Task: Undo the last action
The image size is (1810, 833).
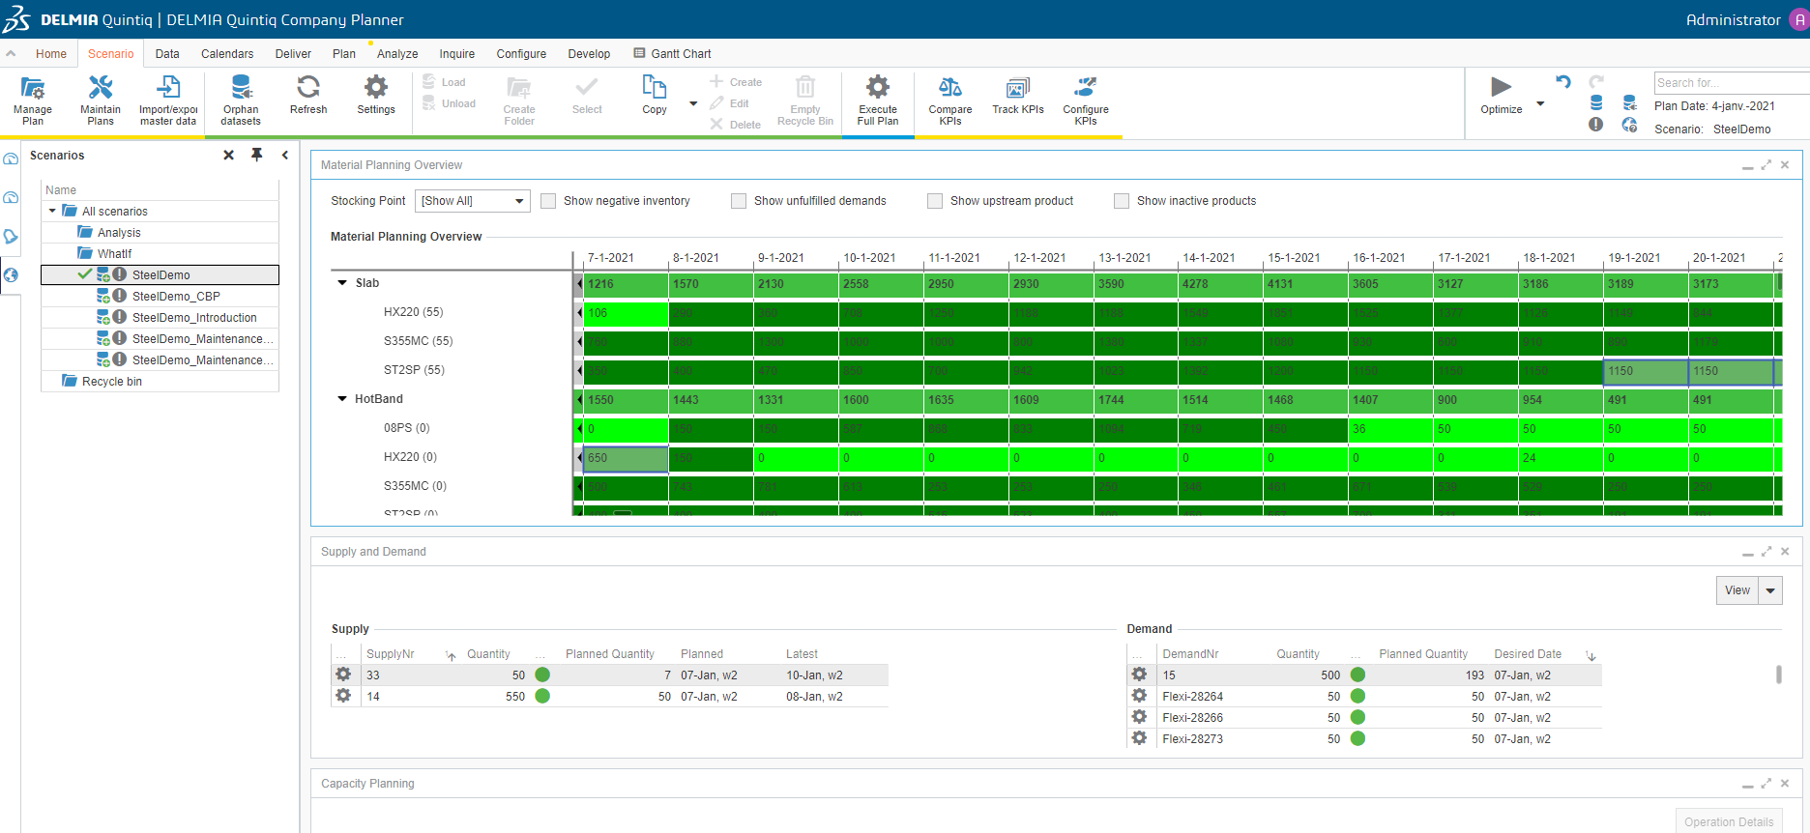Action: [x=1563, y=82]
